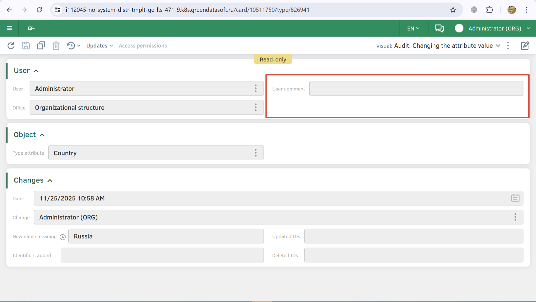Open the Updates menu

99,45
